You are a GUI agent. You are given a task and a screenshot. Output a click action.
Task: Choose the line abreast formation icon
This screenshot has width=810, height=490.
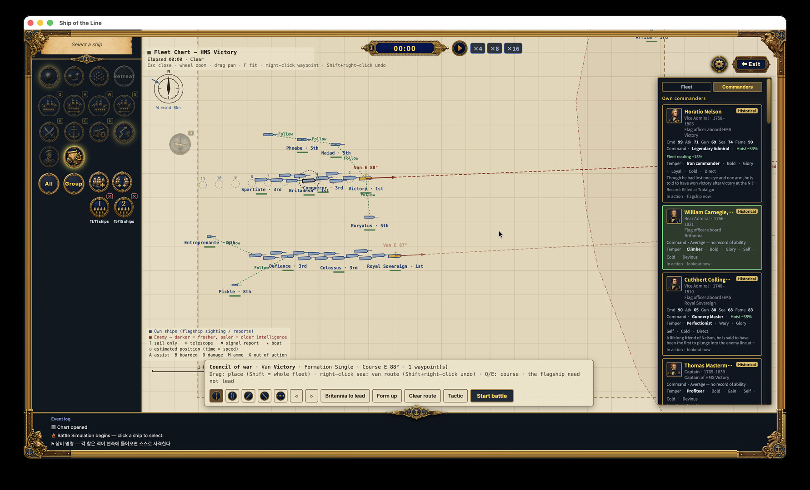click(x=280, y=396)
